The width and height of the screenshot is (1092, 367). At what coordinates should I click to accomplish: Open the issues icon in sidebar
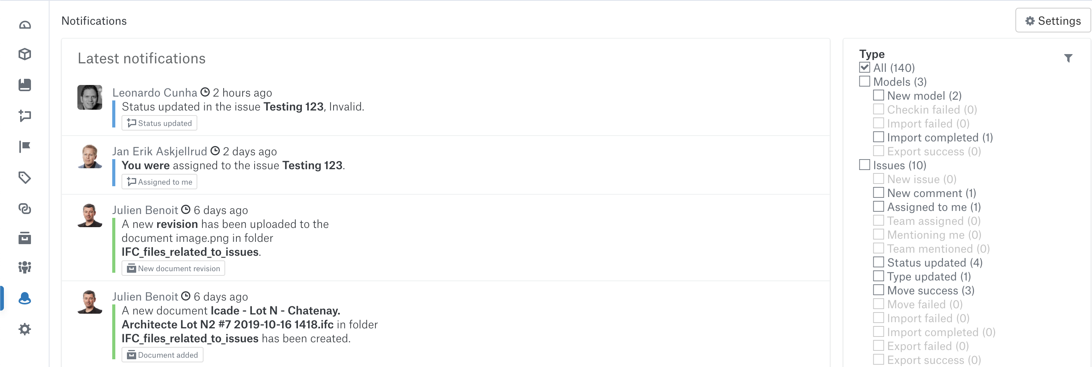pyautogui.click(x=25, y=116)
